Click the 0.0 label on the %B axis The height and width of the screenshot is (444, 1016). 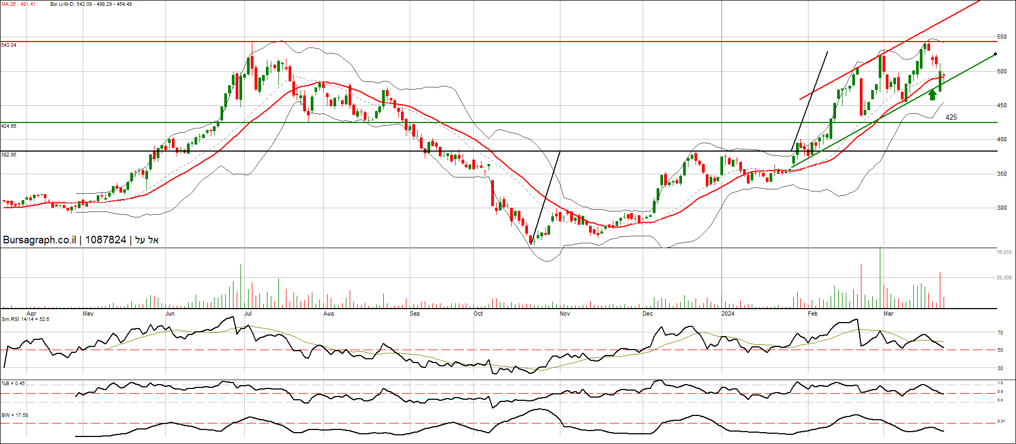coord(1000,400)
